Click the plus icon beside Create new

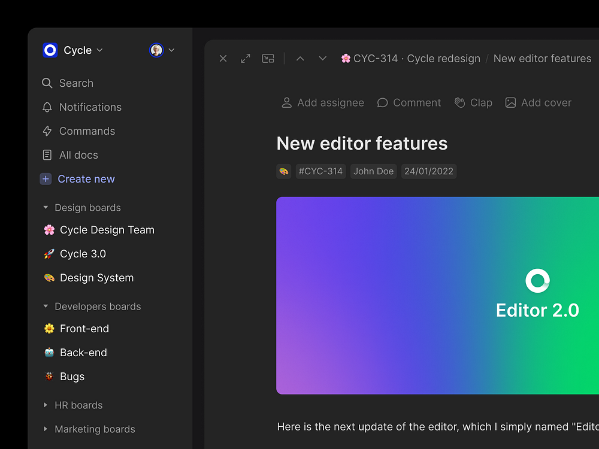pos(46,179)
